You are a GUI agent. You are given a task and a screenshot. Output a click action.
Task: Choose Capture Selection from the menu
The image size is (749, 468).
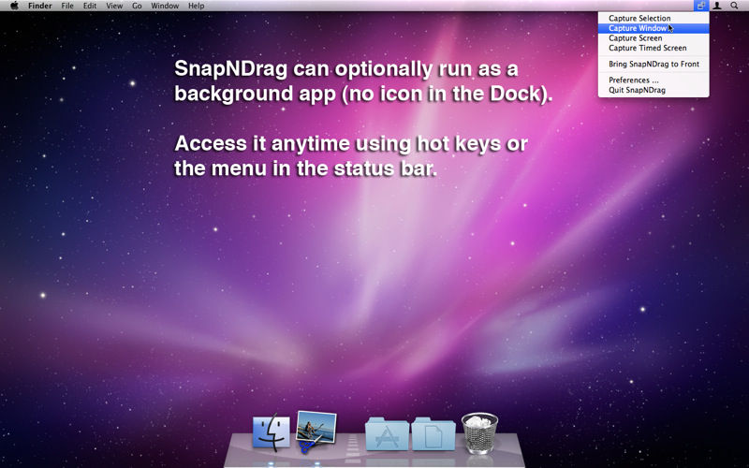pyautogui.click(x=654, y=18)
